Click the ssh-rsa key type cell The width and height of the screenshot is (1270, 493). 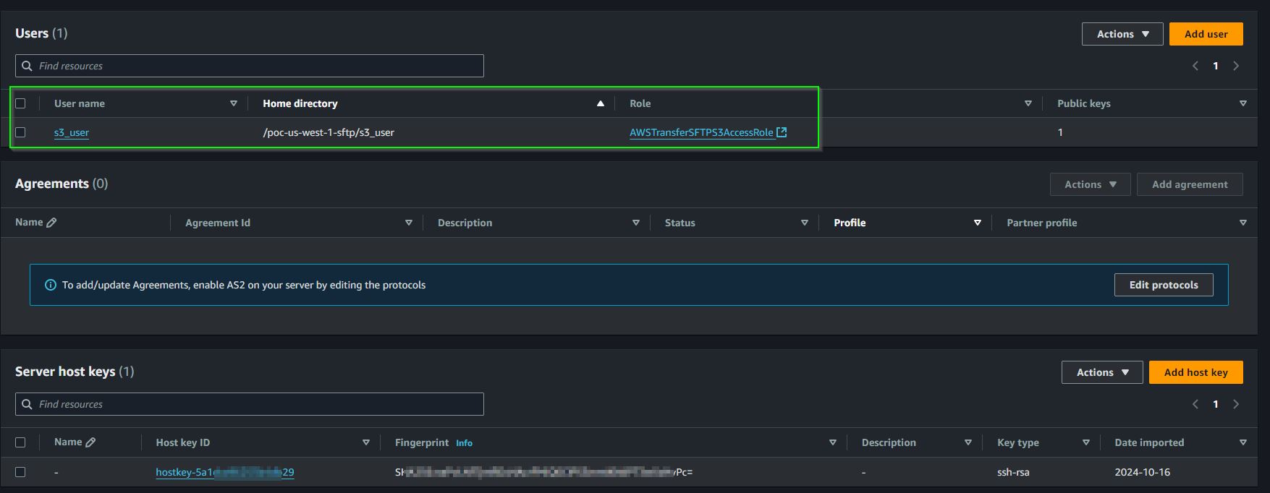point(1013,472)
